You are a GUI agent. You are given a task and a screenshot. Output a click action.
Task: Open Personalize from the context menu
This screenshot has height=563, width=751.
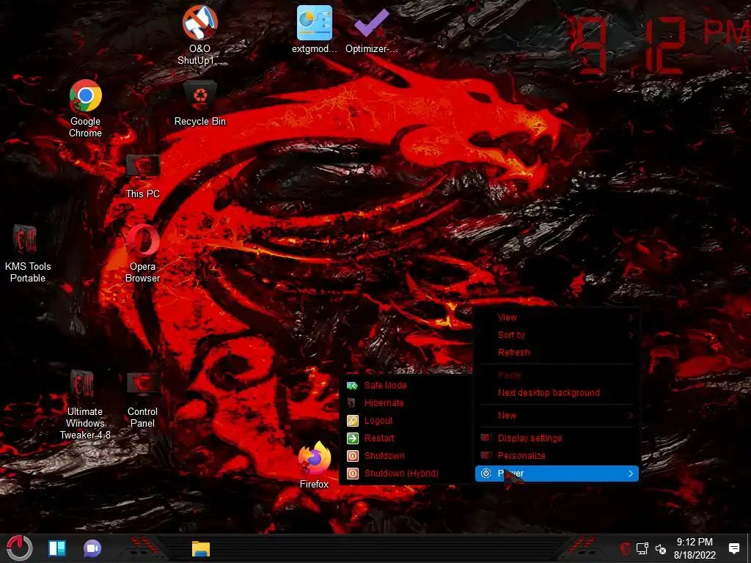click(x=557, y=456)
